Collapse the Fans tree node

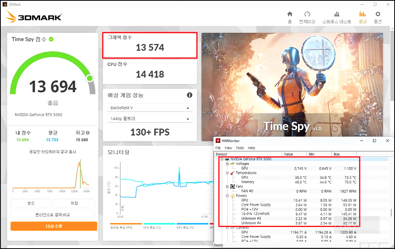(227, 186)
